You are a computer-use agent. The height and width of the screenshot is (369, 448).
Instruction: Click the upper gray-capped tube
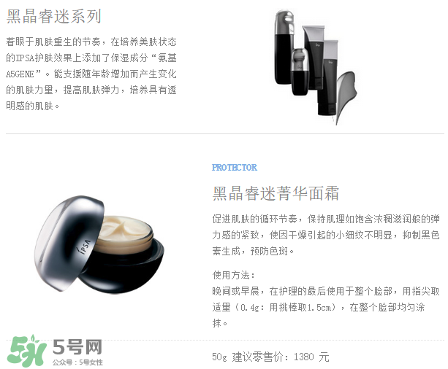point(314,53)
